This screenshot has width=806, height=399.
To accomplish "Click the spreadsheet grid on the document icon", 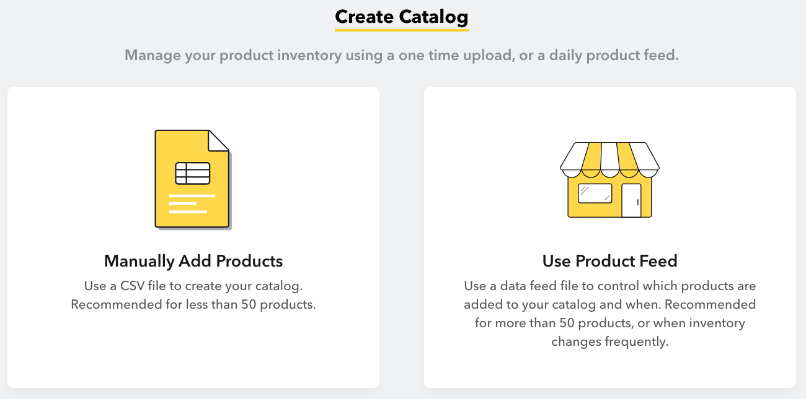I will 193,173.
